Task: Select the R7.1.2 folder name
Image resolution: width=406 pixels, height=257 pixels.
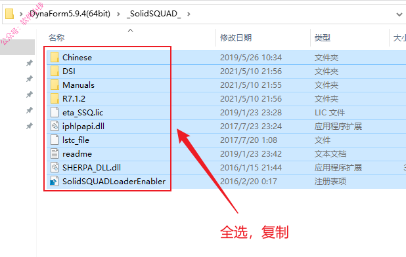Action: (x=74, y=98)
